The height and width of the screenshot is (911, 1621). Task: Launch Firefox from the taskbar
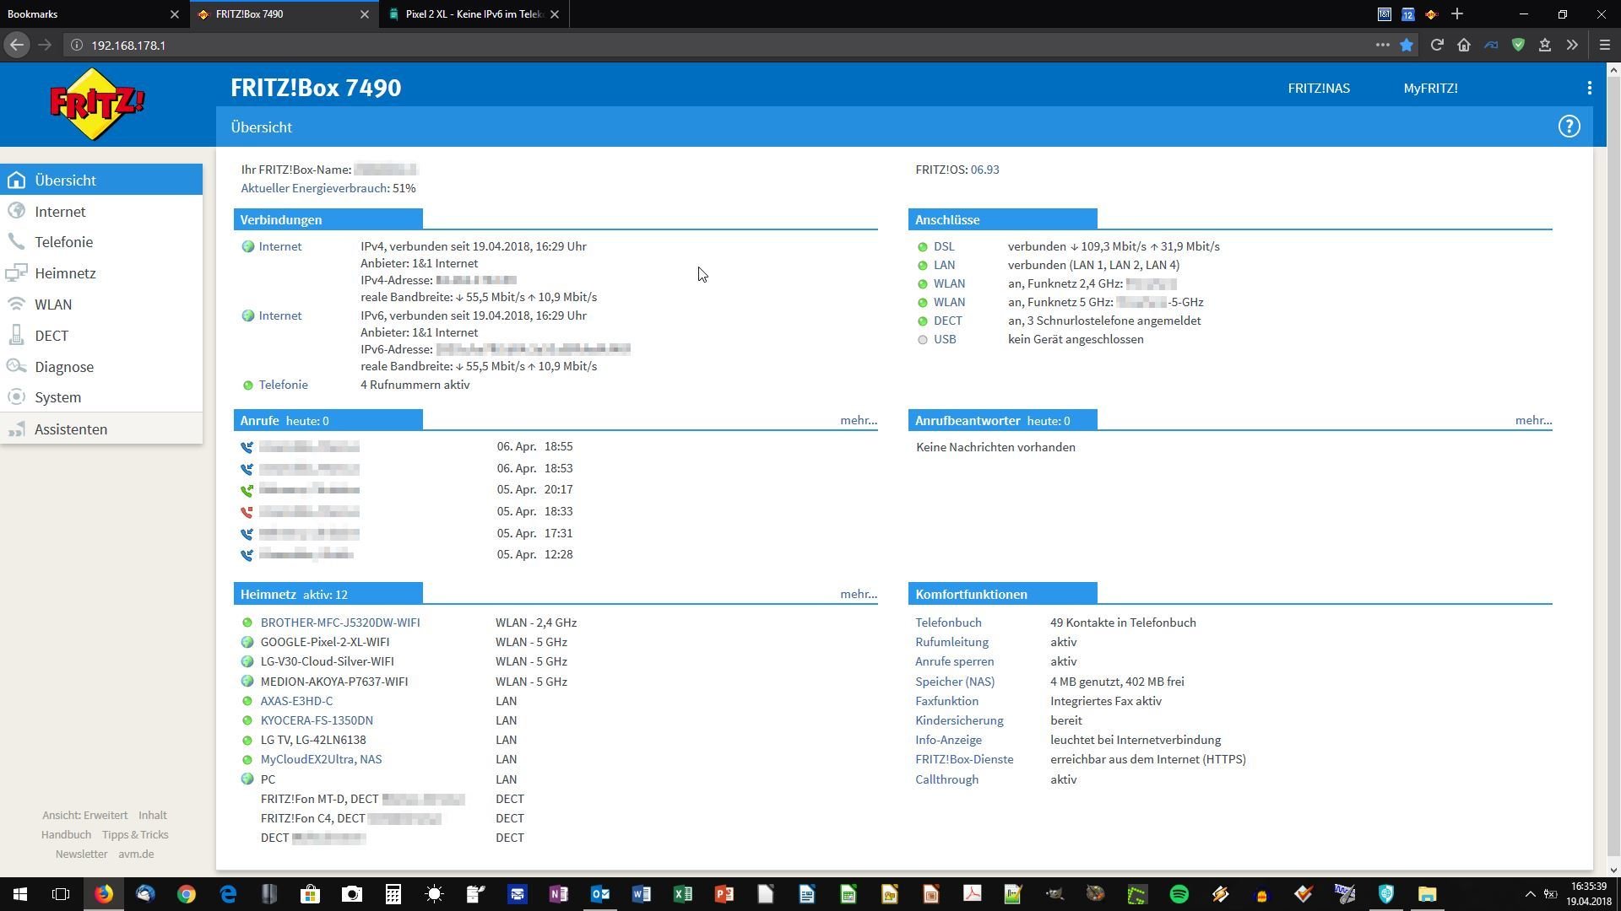103,894
